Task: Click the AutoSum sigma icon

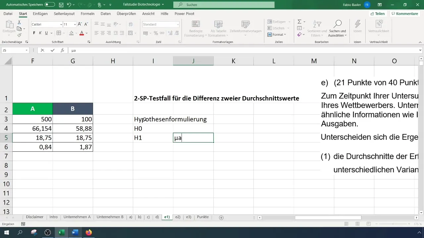Action: (299, 22)
